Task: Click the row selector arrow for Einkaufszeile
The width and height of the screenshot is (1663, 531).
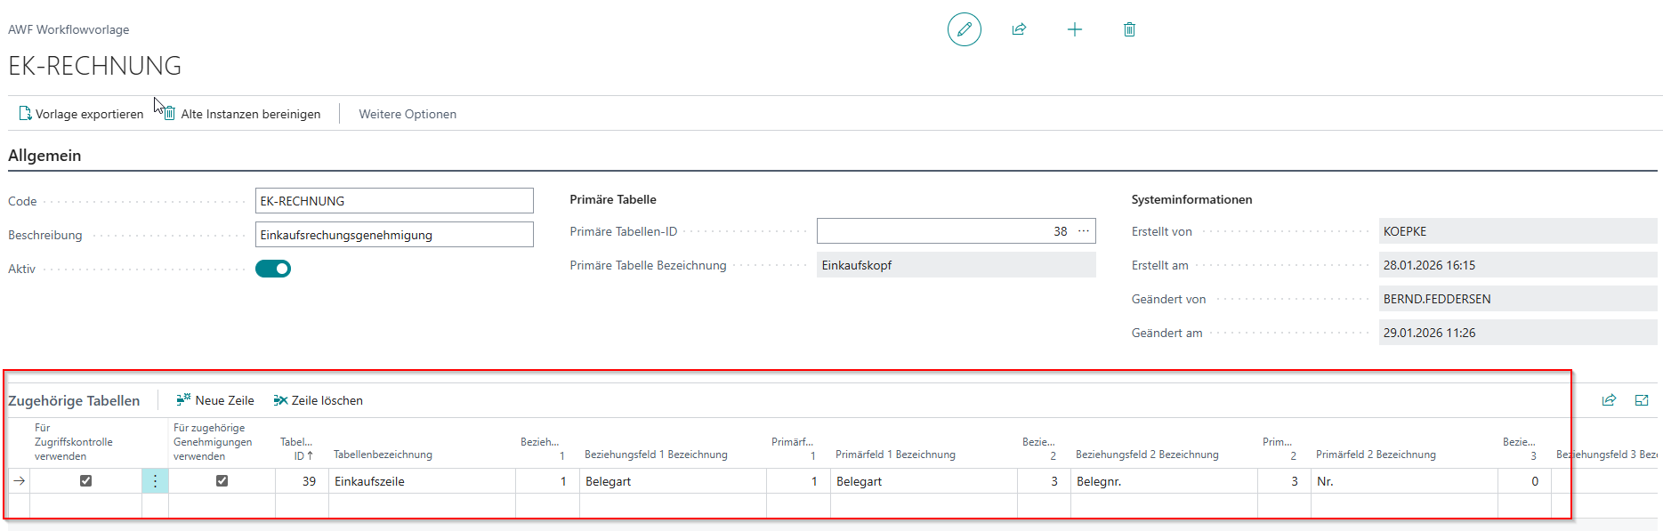Action: coord(19,481)
